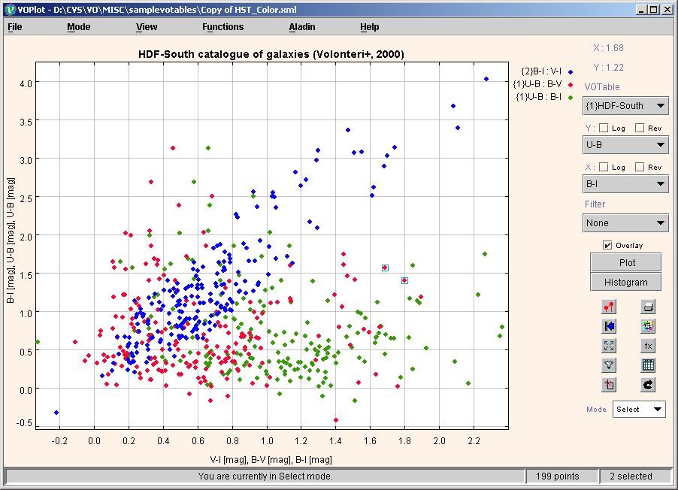The height and width of the screenshot is (490, 678).
Task: Open the Functions menu
Action: [x=222, y=27]
